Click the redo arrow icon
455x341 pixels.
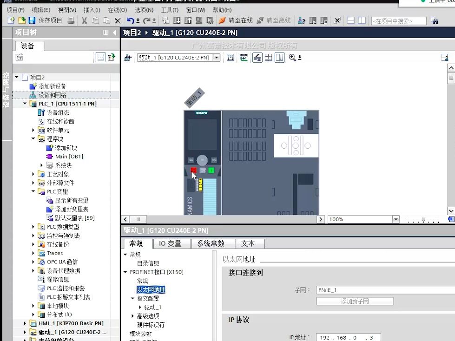tap(147, 20)
